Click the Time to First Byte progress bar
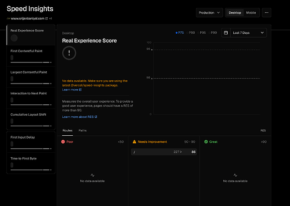Viewport: 290px width, 206px height. (x=31, y=170)
